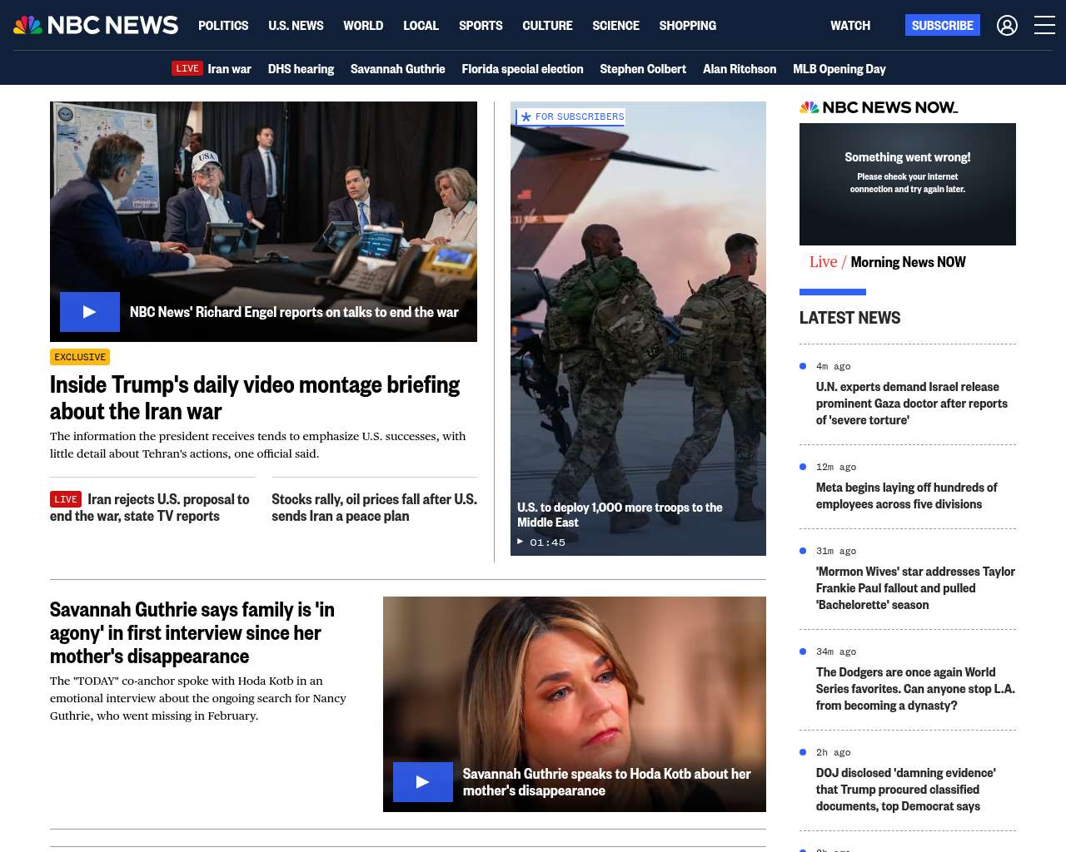Play the Richard Engel report video
1066x852 pixels.
tap(90, 312)
